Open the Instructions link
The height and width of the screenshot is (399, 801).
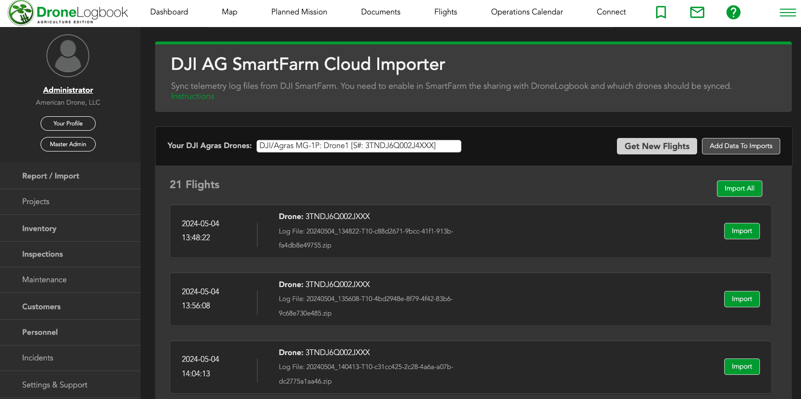point(192,96)
